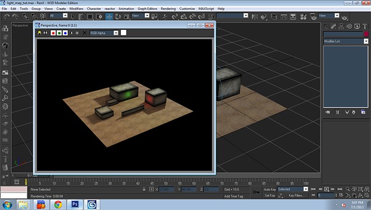Click the X coordinate input field

[166, 189]
